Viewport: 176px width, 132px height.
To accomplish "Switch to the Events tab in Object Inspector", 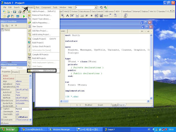I will coord(15,72).
